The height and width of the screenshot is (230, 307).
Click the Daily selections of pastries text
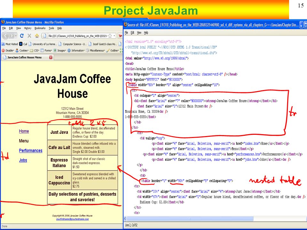tap(83, 197)
